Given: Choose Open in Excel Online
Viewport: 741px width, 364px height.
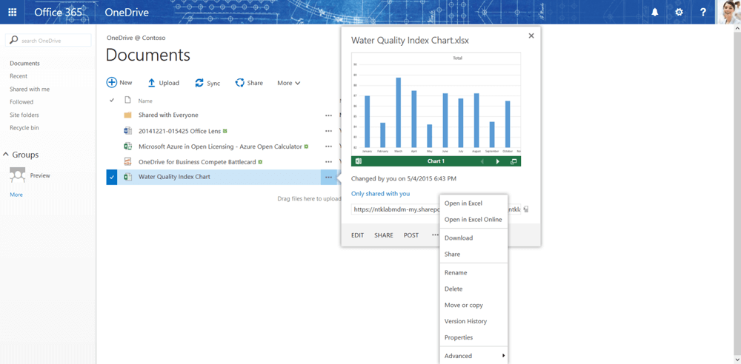Looking at the screenshot, I should point(473,220).
